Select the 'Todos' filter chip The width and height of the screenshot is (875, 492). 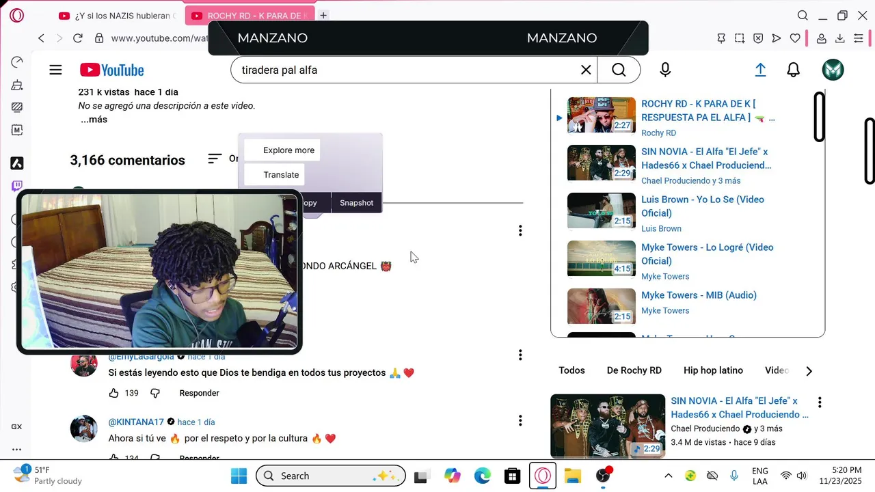[571, 370]
